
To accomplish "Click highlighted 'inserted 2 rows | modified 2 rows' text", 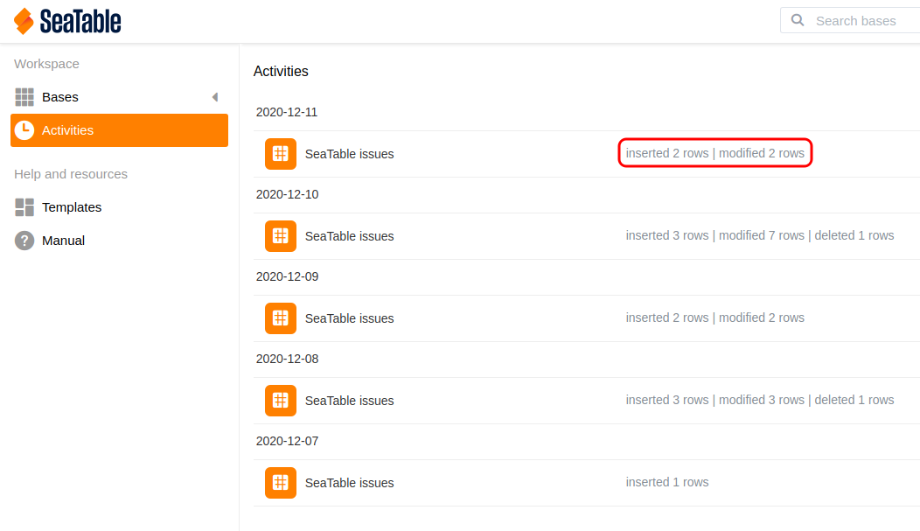I will coord(714,153).
